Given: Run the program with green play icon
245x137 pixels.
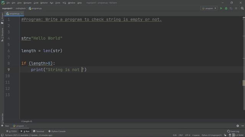Looking at the screenshot, I should click(221, 8).
